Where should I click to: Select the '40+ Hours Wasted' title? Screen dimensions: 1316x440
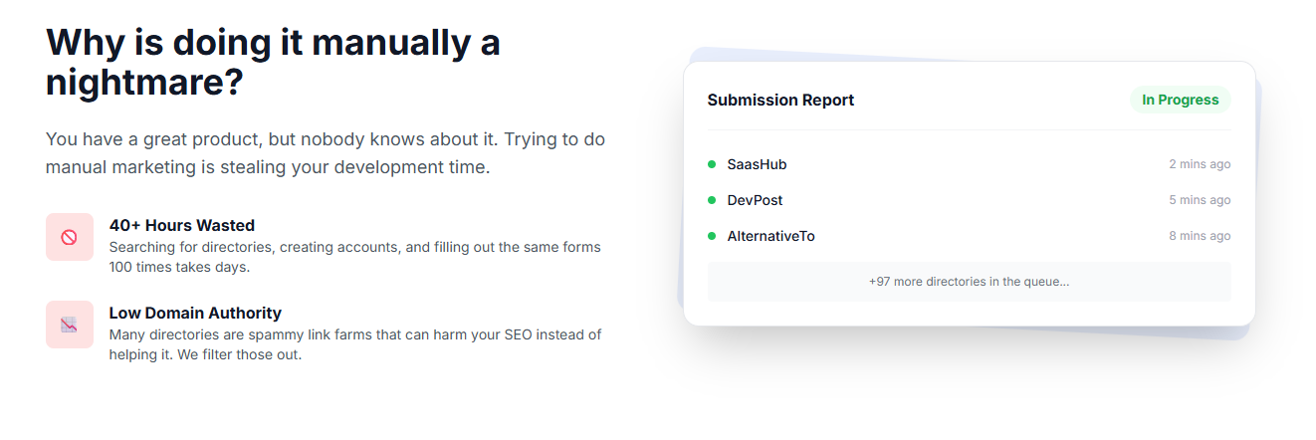coord(182,225)
